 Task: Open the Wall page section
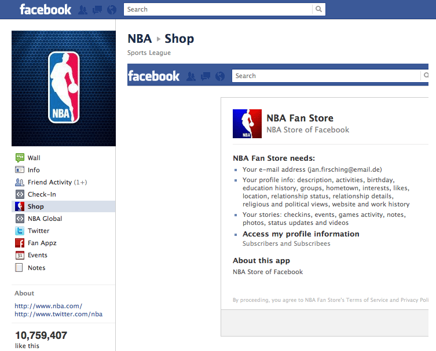point(34,158)
